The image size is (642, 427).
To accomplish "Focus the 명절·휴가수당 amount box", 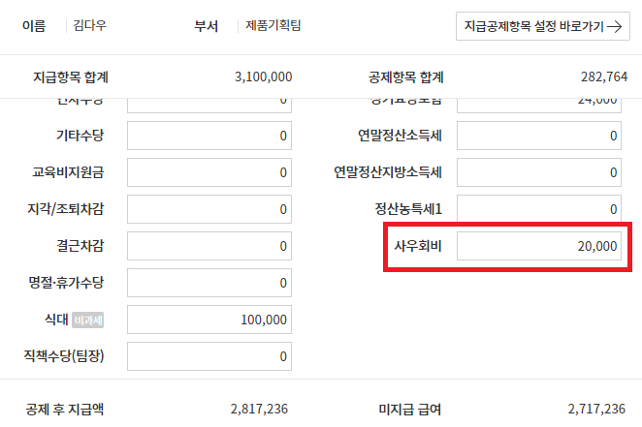I will point(209,283).
